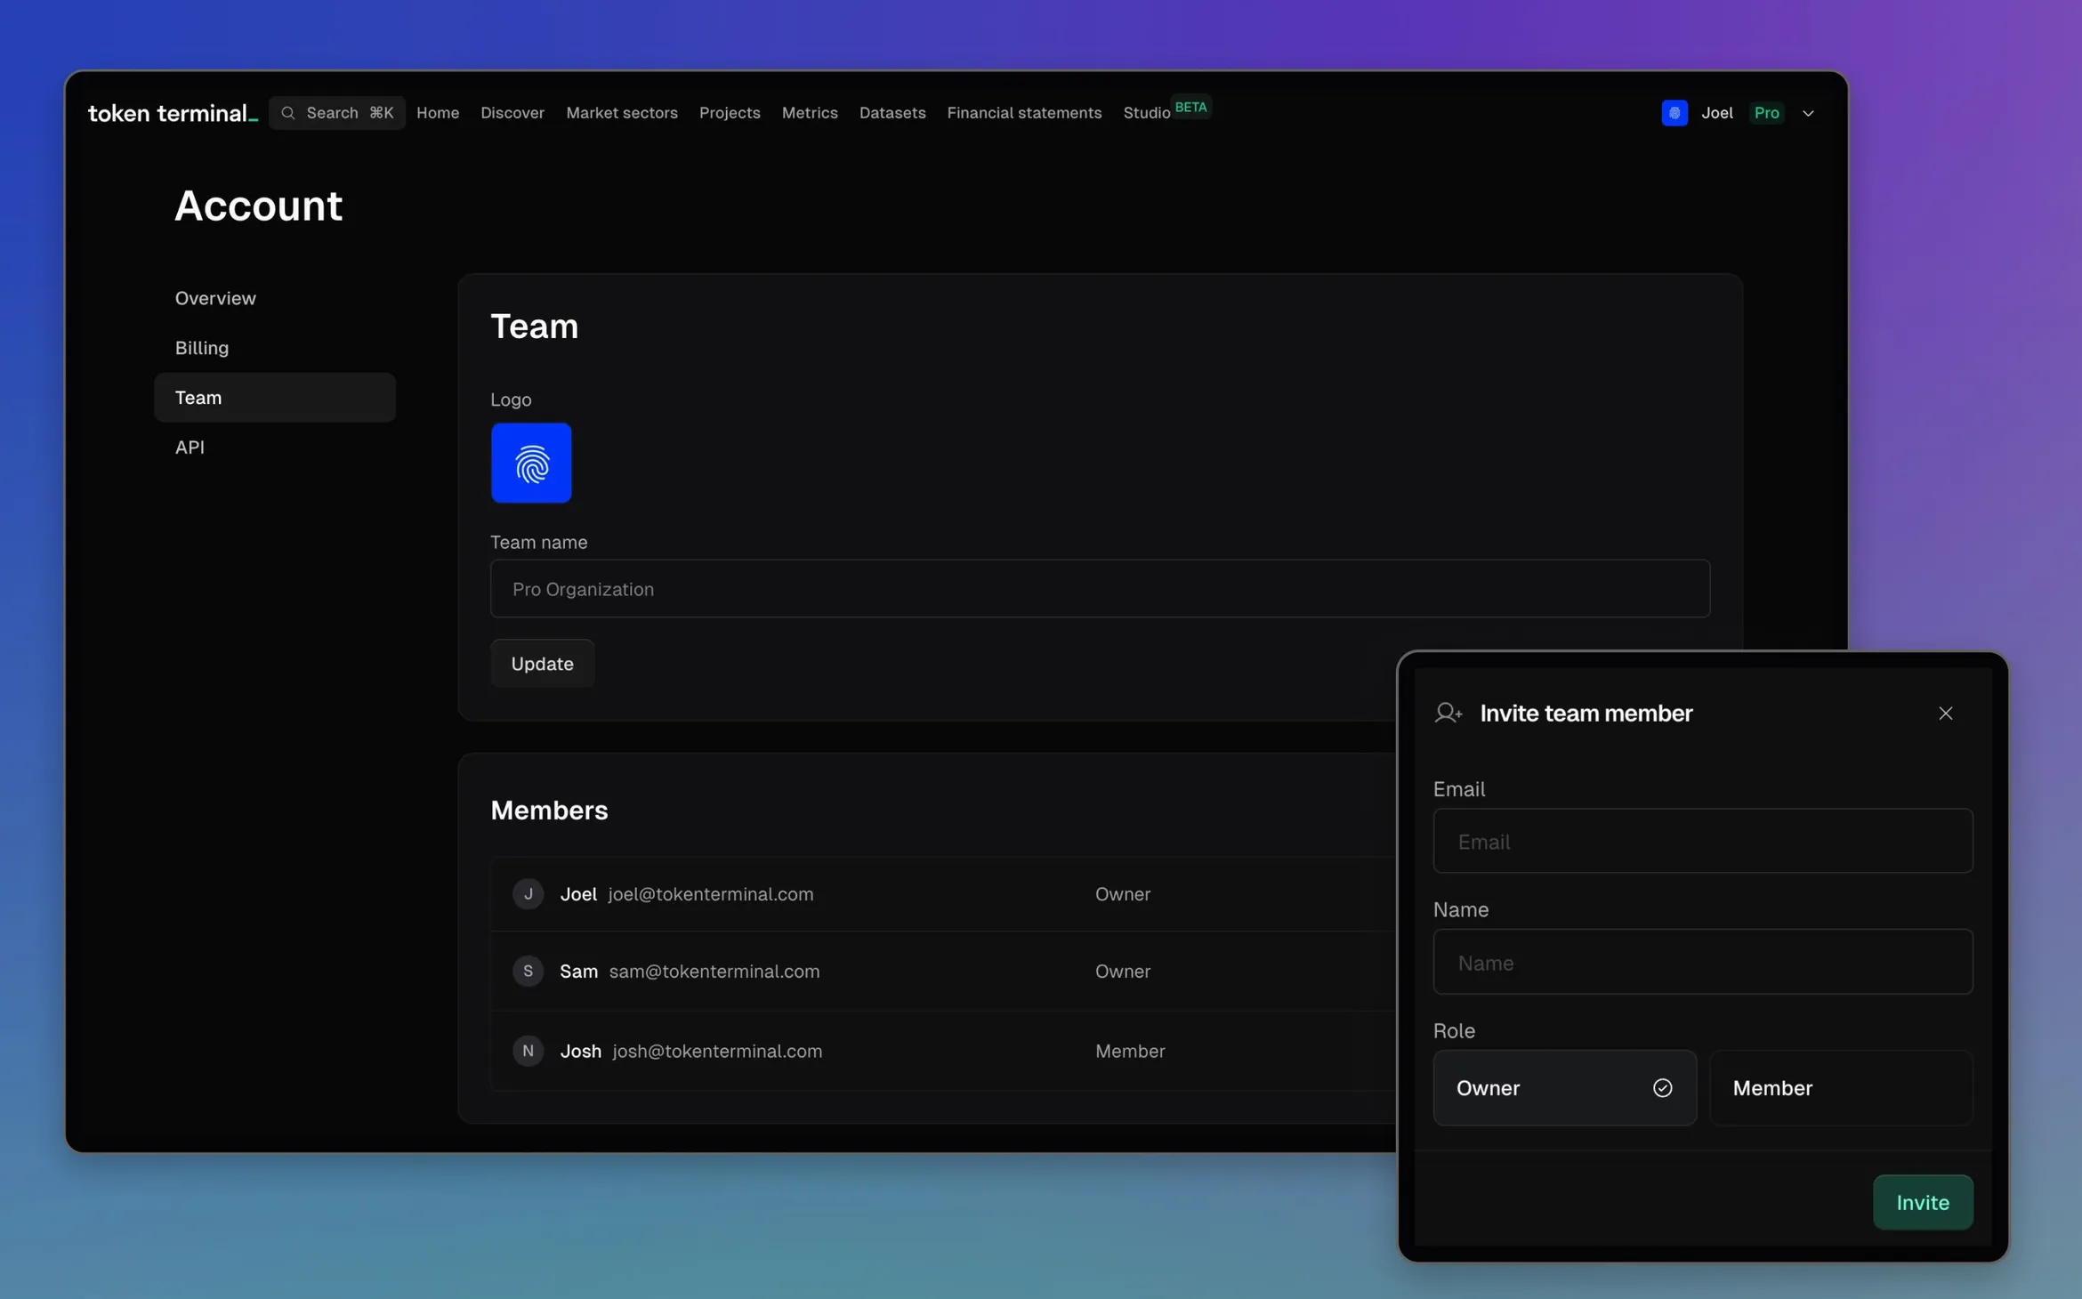Click joel@tokenterminal.com email
Viewport: 2082px width, 1299px height.
point(710,893)
